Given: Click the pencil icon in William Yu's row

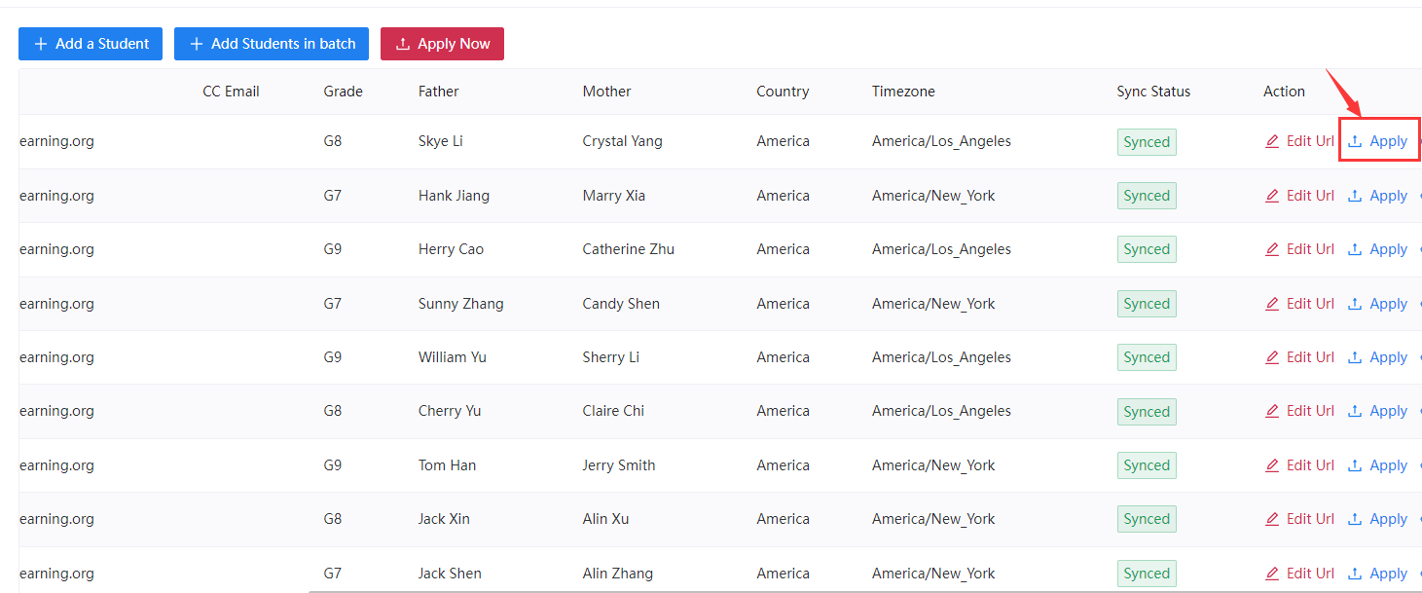Looking at the screenshot, I should pos(1272,357).
